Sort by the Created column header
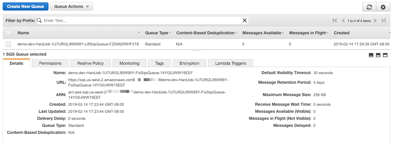Image resolution: width=393 pixels, height=145 pixels. [x=342, y=33]
